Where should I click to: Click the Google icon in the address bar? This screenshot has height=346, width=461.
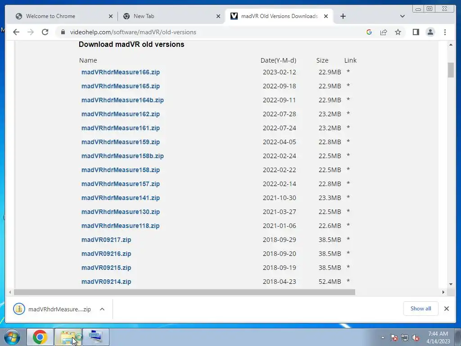pos(369,32)
